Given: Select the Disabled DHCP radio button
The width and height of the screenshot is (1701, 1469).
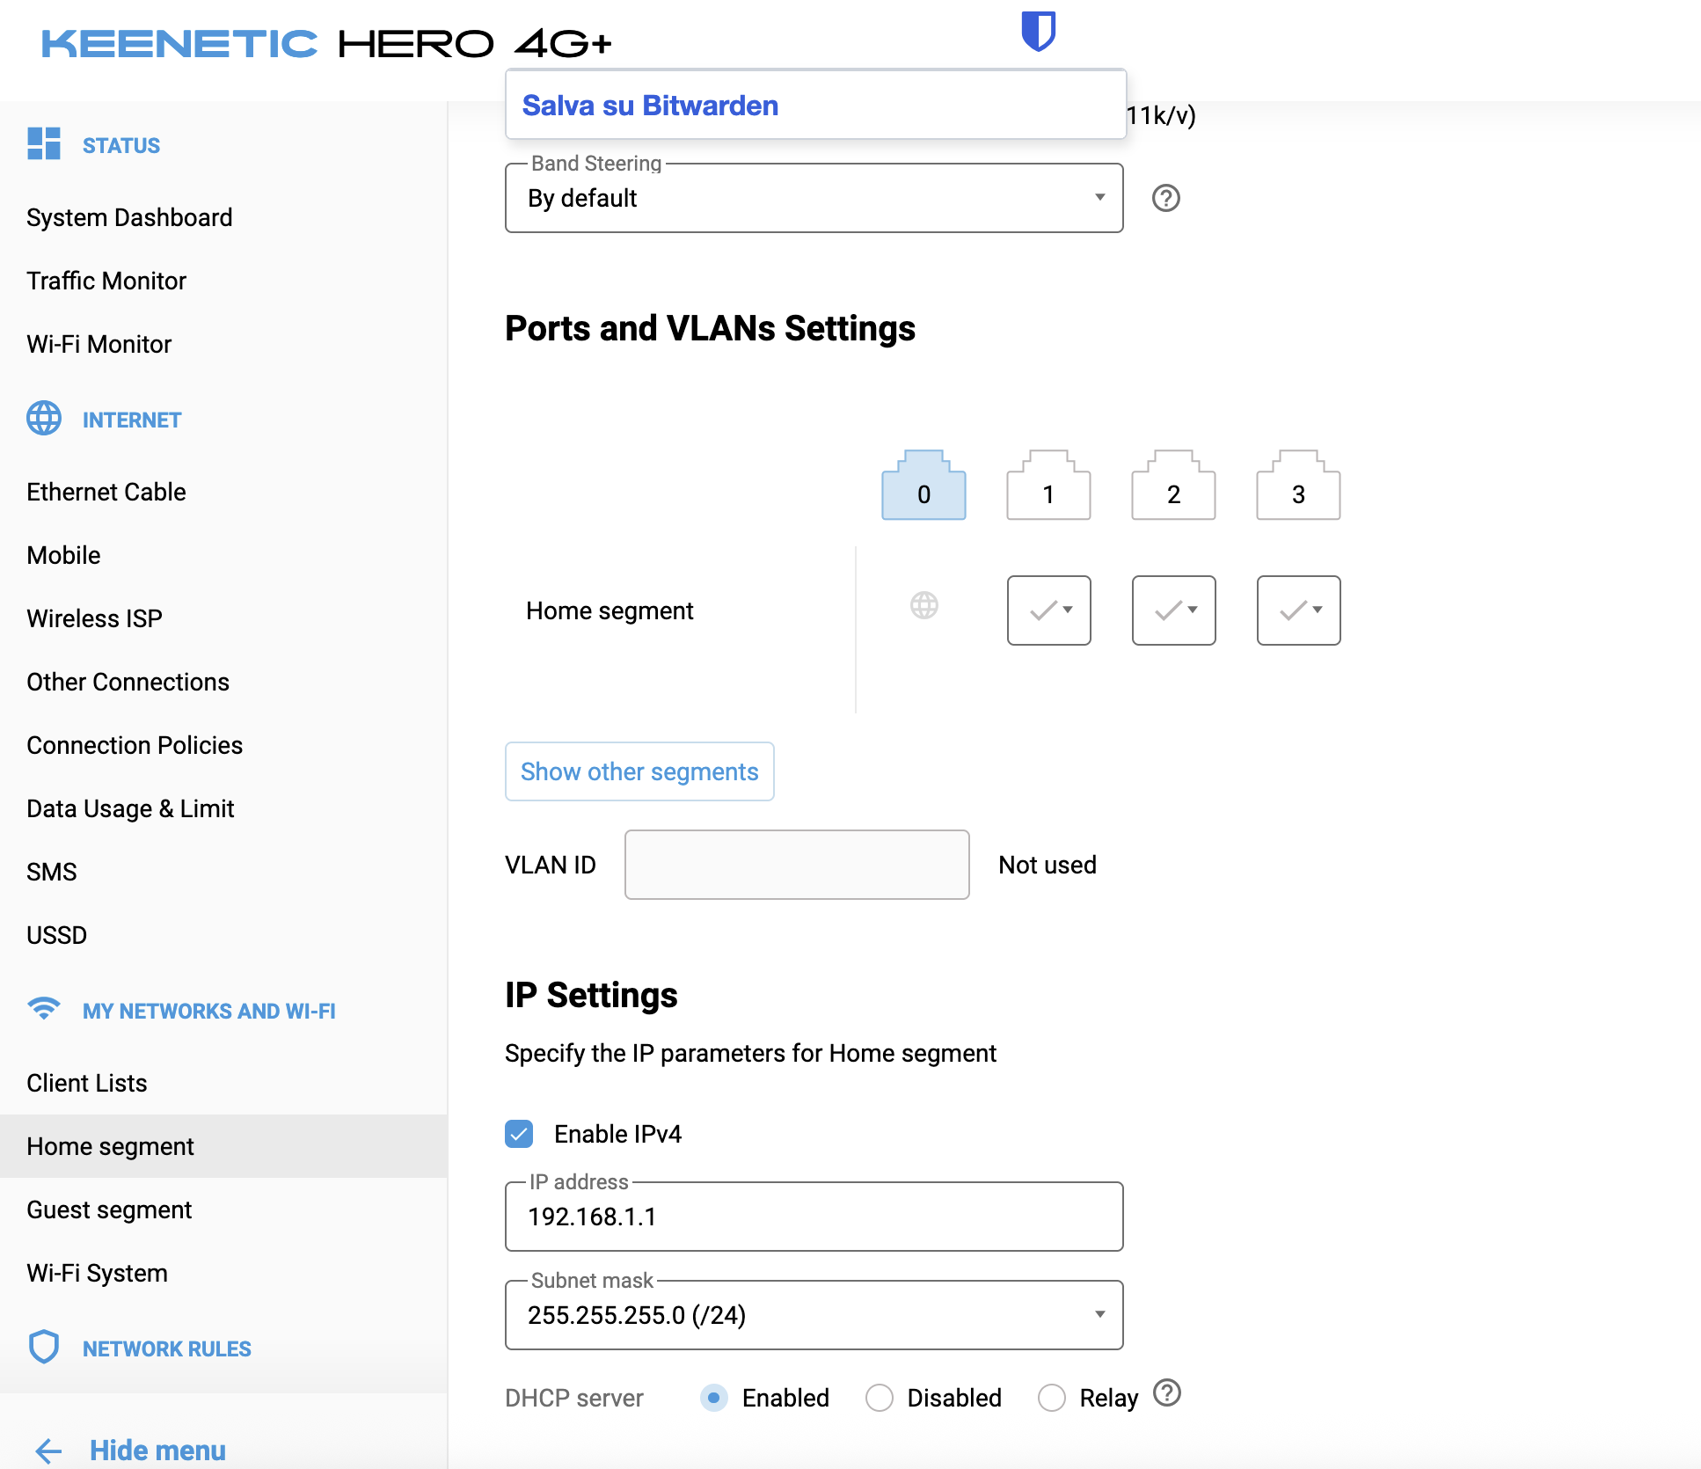Looking at the screenshot, I should pos(880,1398).
